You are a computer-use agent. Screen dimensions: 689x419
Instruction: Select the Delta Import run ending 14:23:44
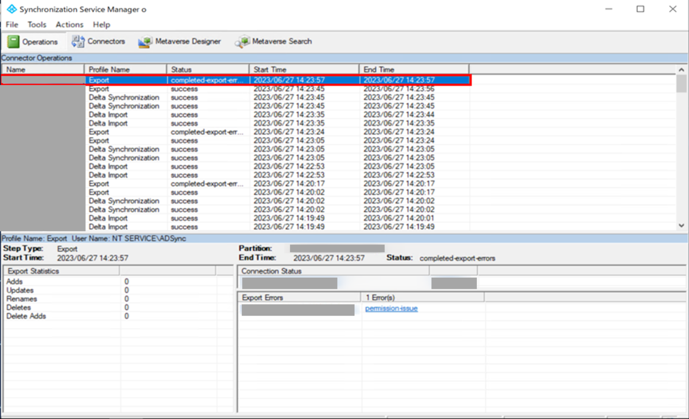tap(236, 115)
